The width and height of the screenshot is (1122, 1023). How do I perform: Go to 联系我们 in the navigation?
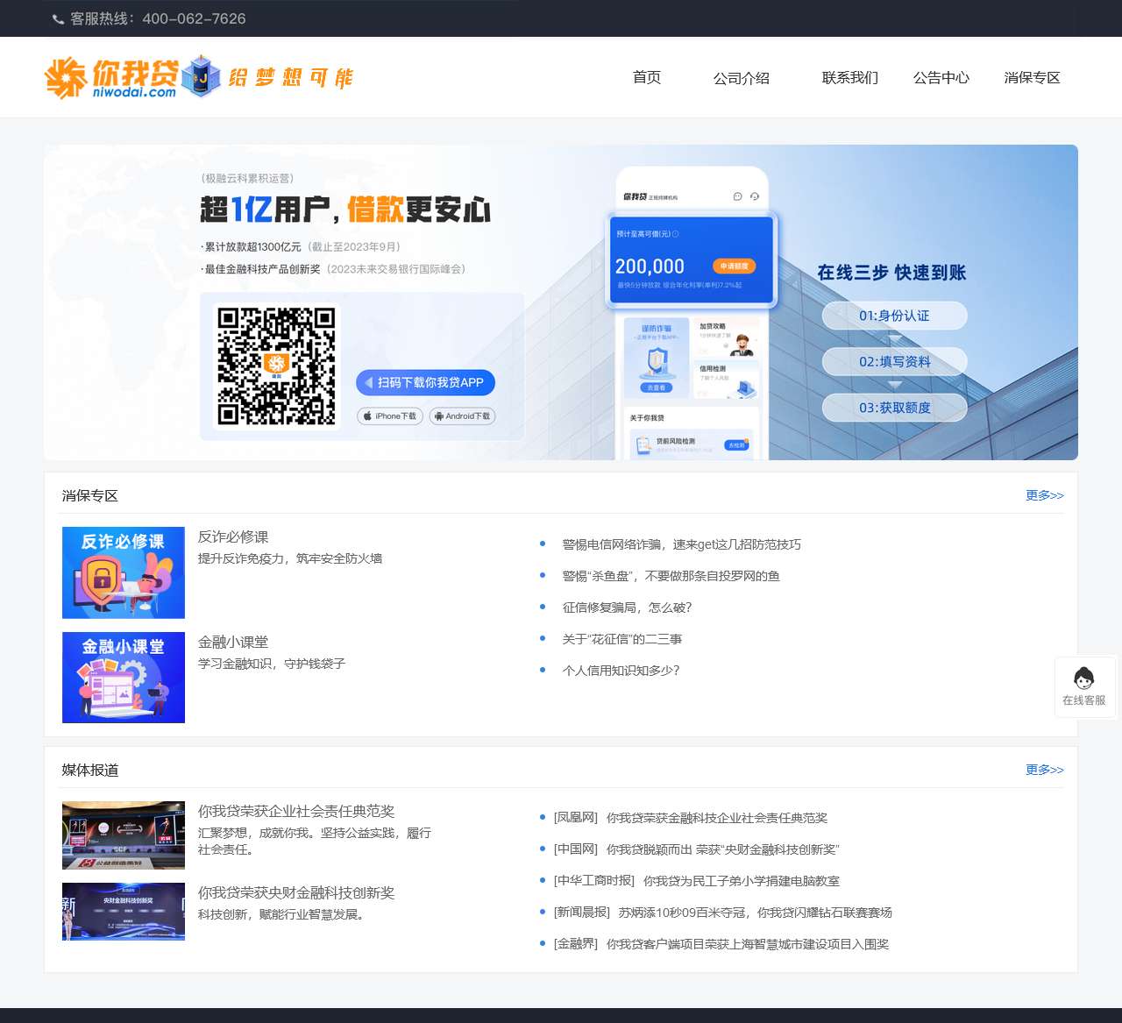pyautogui.click(x=850, y=77)
